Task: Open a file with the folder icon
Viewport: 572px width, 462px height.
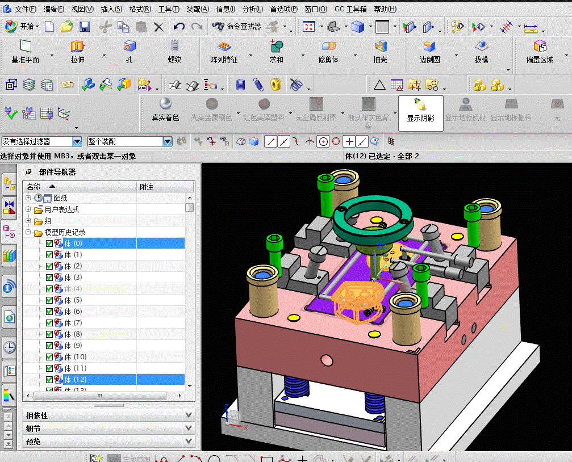Action: pos(67,27)
